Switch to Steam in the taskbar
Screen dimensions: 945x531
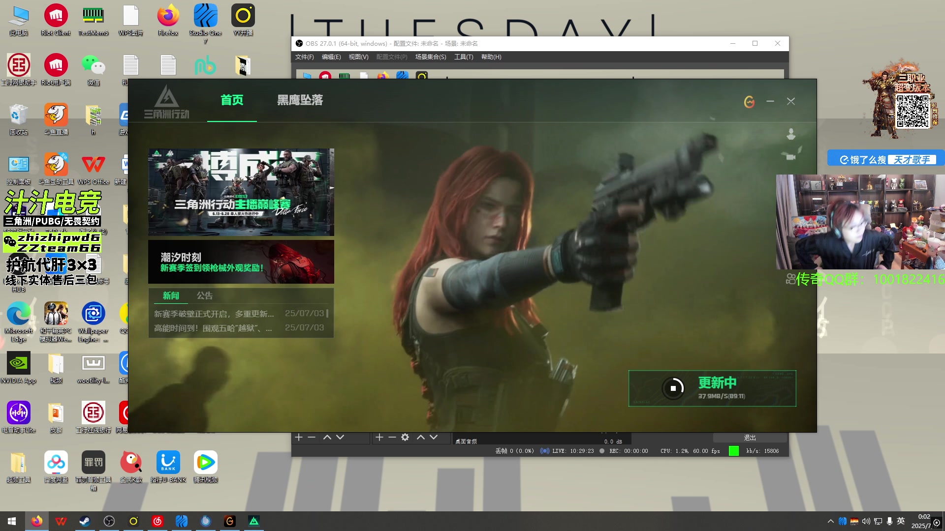85,521
